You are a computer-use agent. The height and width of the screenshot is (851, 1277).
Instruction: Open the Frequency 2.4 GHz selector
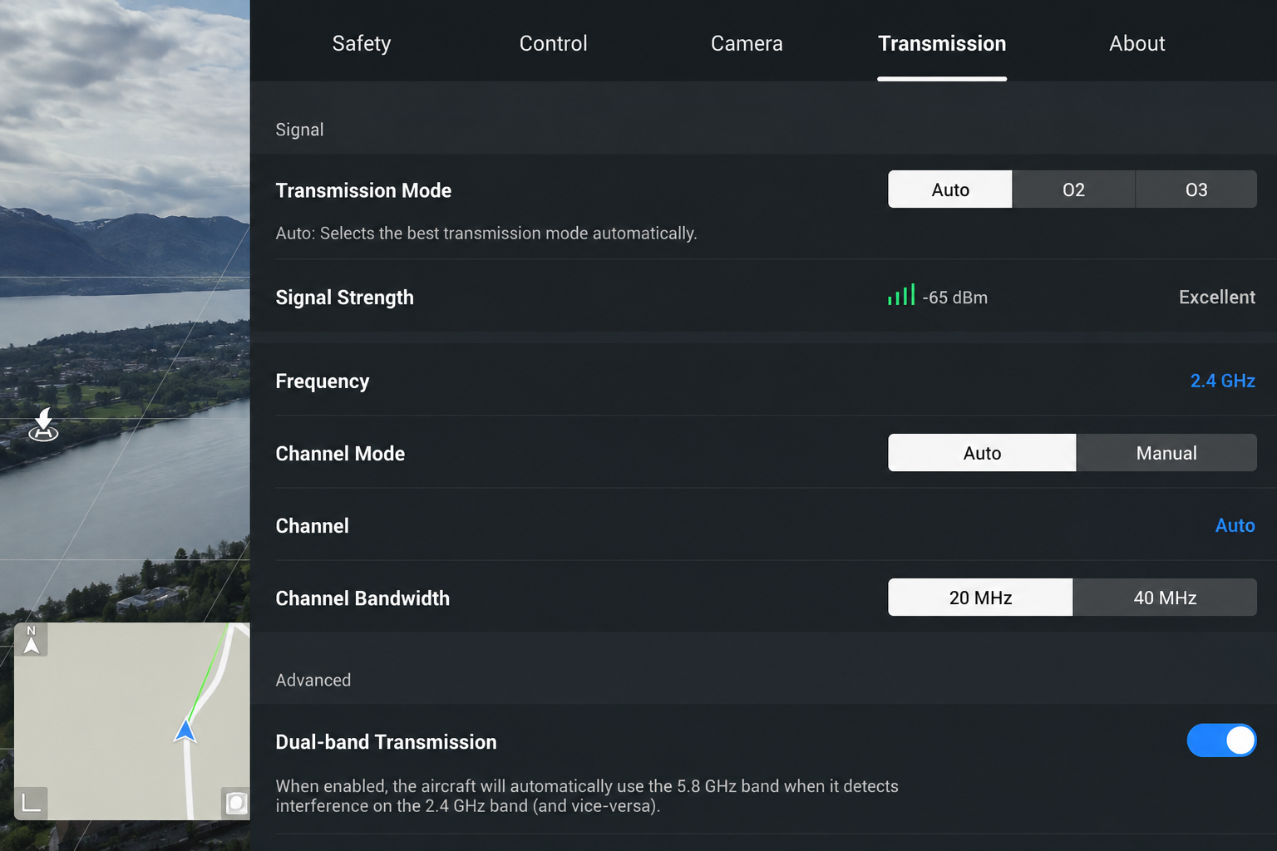coord(1222,381)
